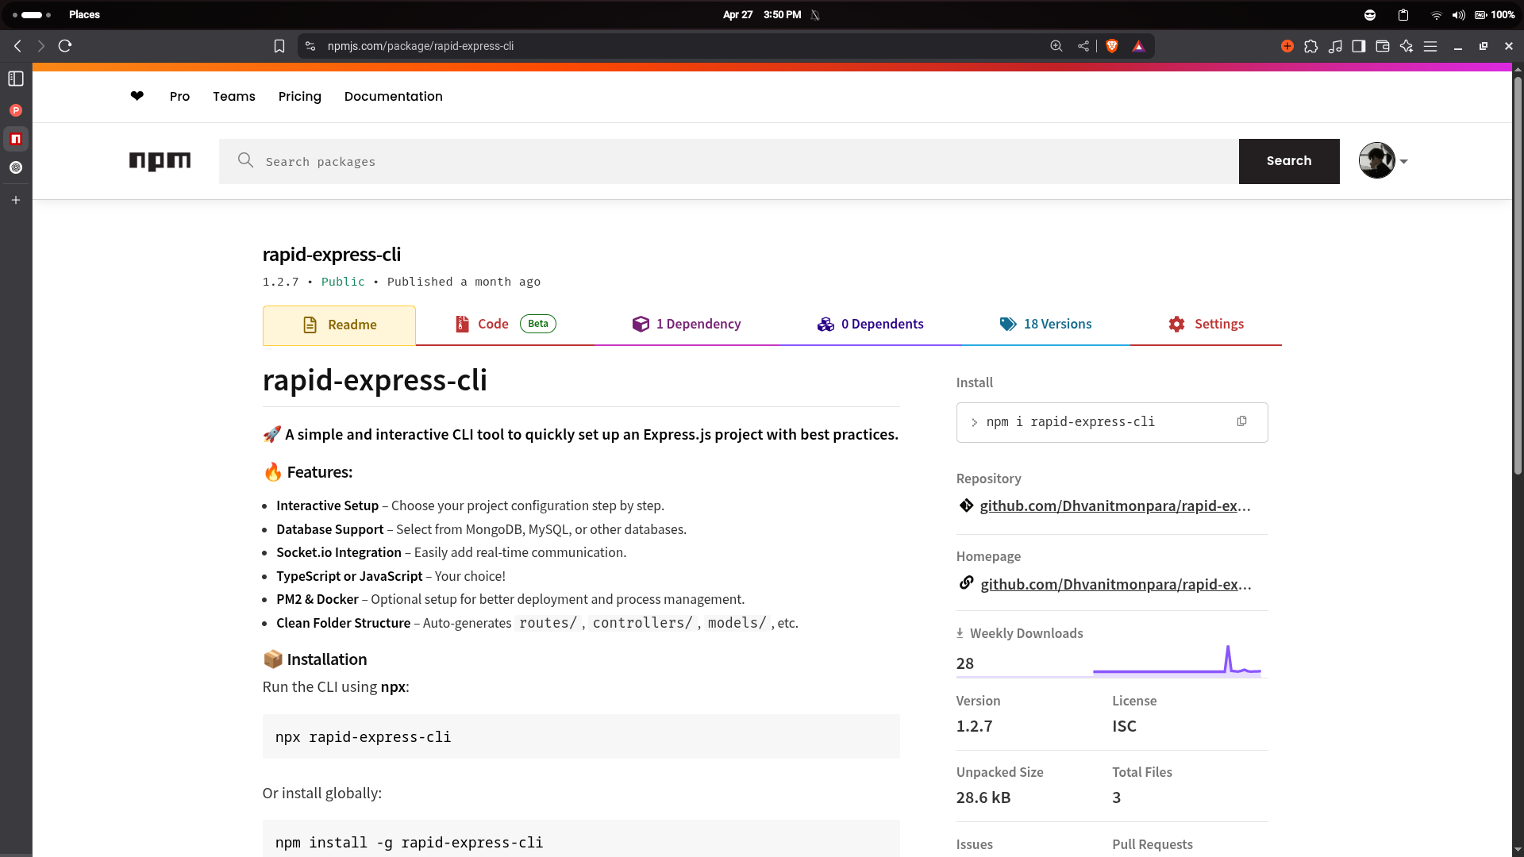Viewport: 1524px width, 857px height.
Task: Click the zoom magnifier icon in address bar
Action: click(x=1056, y=46)
